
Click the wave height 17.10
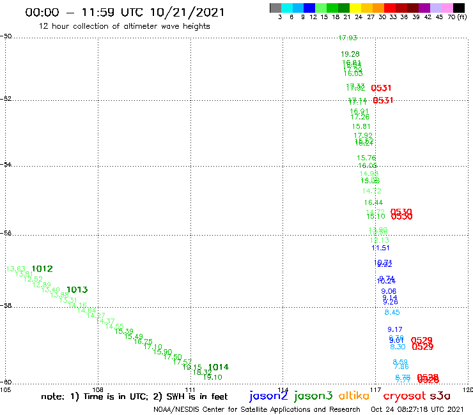pyautogui.click(x=153, y=347)
